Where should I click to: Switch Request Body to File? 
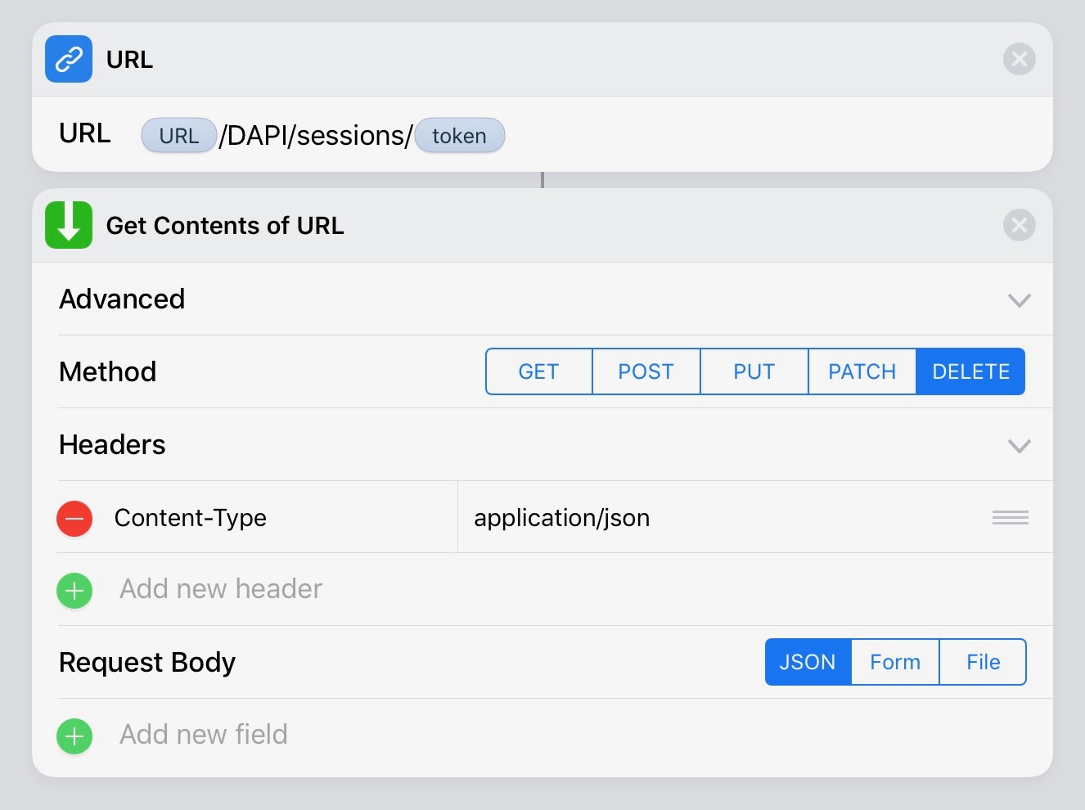tap(983, 662)
